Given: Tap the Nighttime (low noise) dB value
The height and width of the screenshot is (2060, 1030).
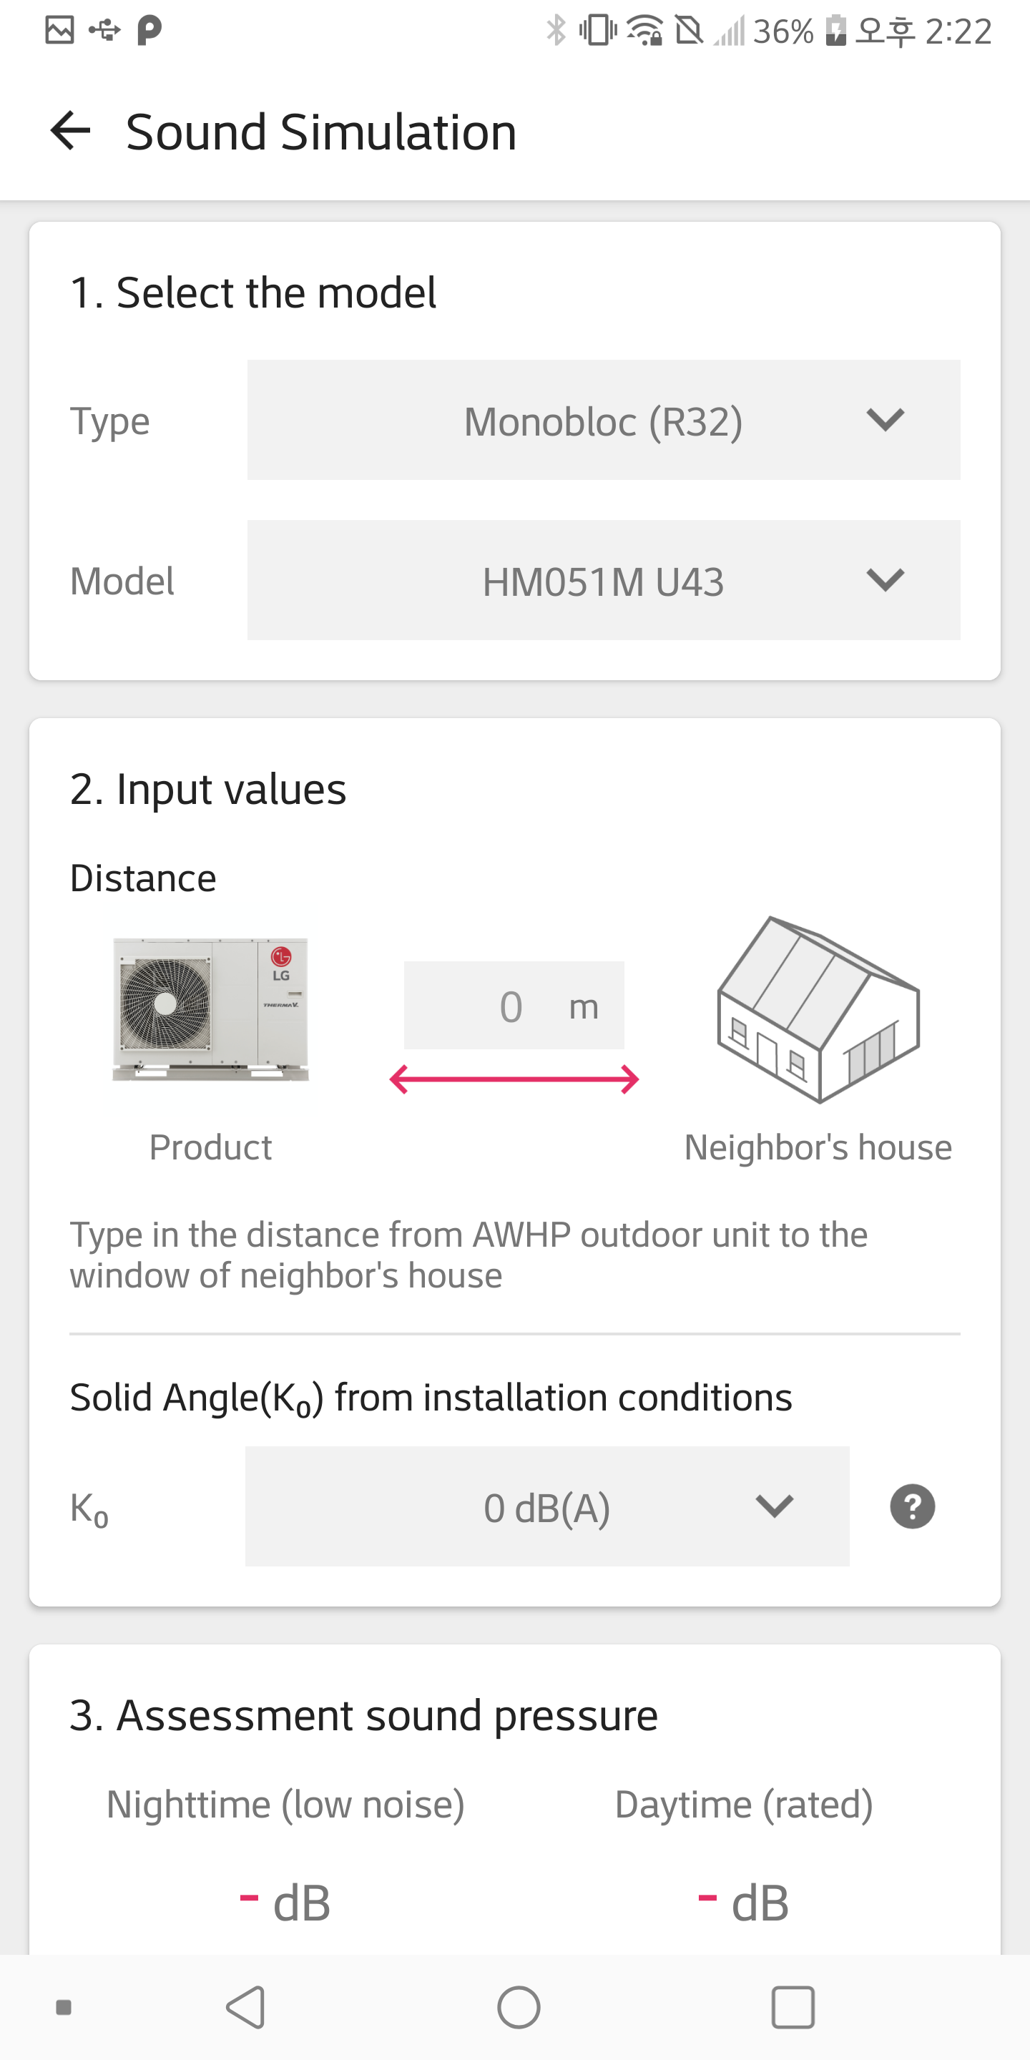Looking at the screenshot, I should pyautogui.click(x=285, y=1902).
